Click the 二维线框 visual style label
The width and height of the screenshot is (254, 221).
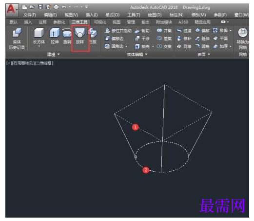[44, 63]
